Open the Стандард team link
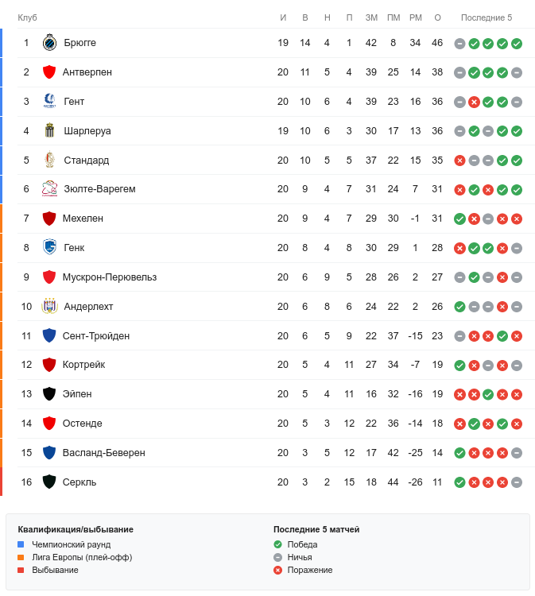This screenshot has height=596, width=535. click(x=86, y=161)
